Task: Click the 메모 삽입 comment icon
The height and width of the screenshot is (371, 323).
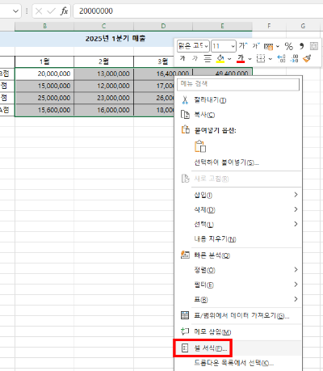Action: point(185,331)
